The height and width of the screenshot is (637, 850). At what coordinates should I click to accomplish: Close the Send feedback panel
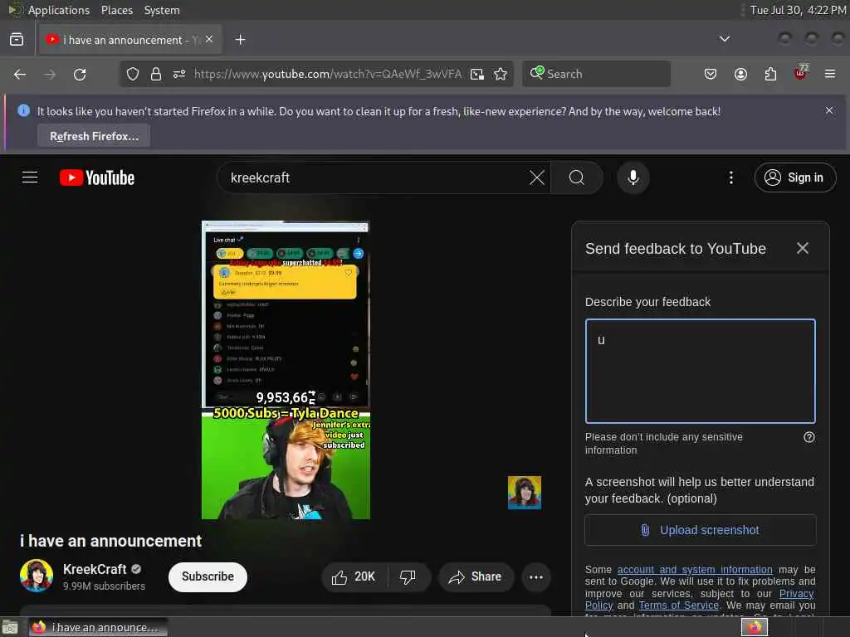coord(803,248)
